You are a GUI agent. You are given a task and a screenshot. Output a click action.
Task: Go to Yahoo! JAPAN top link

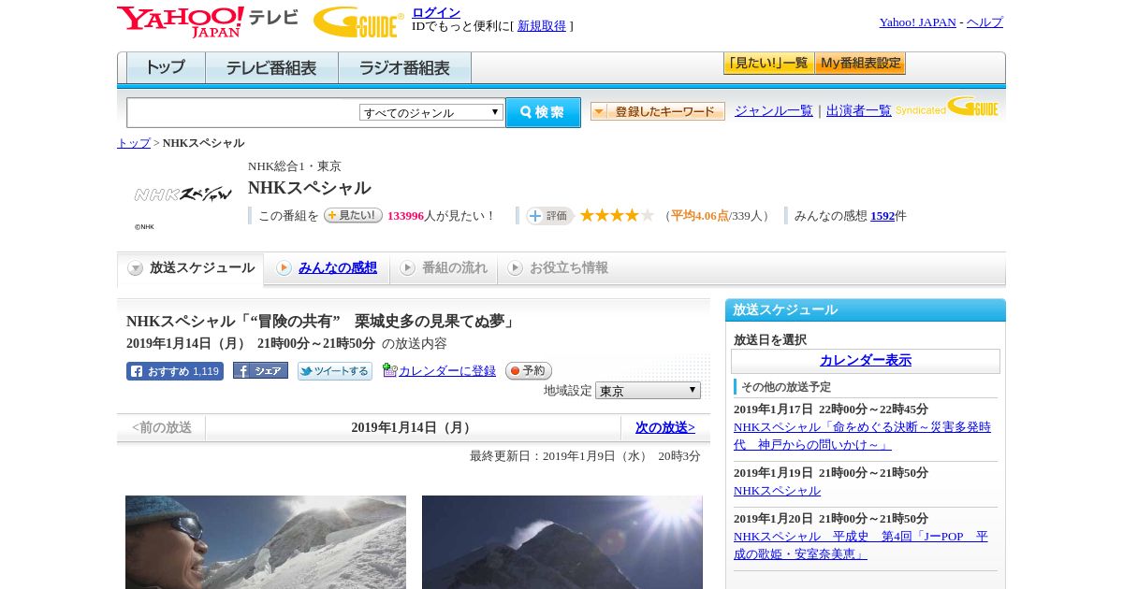click(917, 22)
